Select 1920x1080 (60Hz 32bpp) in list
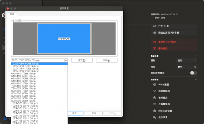Image resolution: width=204 pixels, height=124 pixels. [x=39, y=64]
